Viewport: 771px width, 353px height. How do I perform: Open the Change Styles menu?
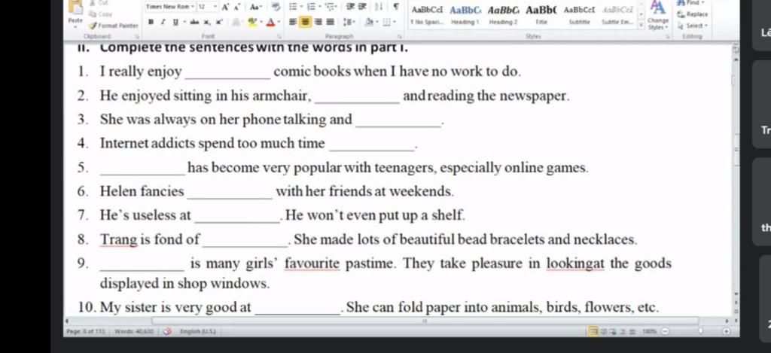(x=657, y=15)
